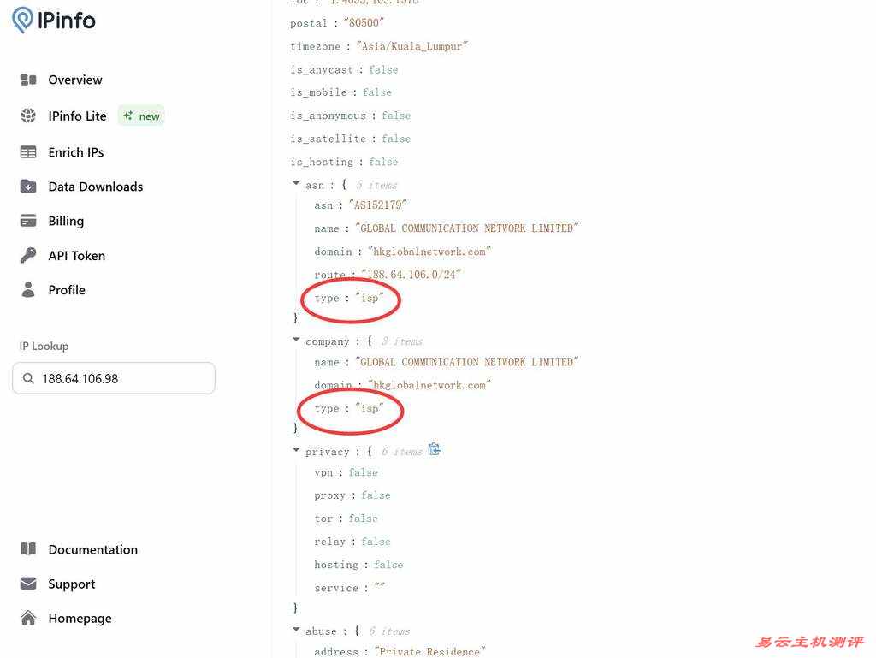Select asn type "isp" value
Viewport: 876px width, 658px height.
tap(370, 298)
